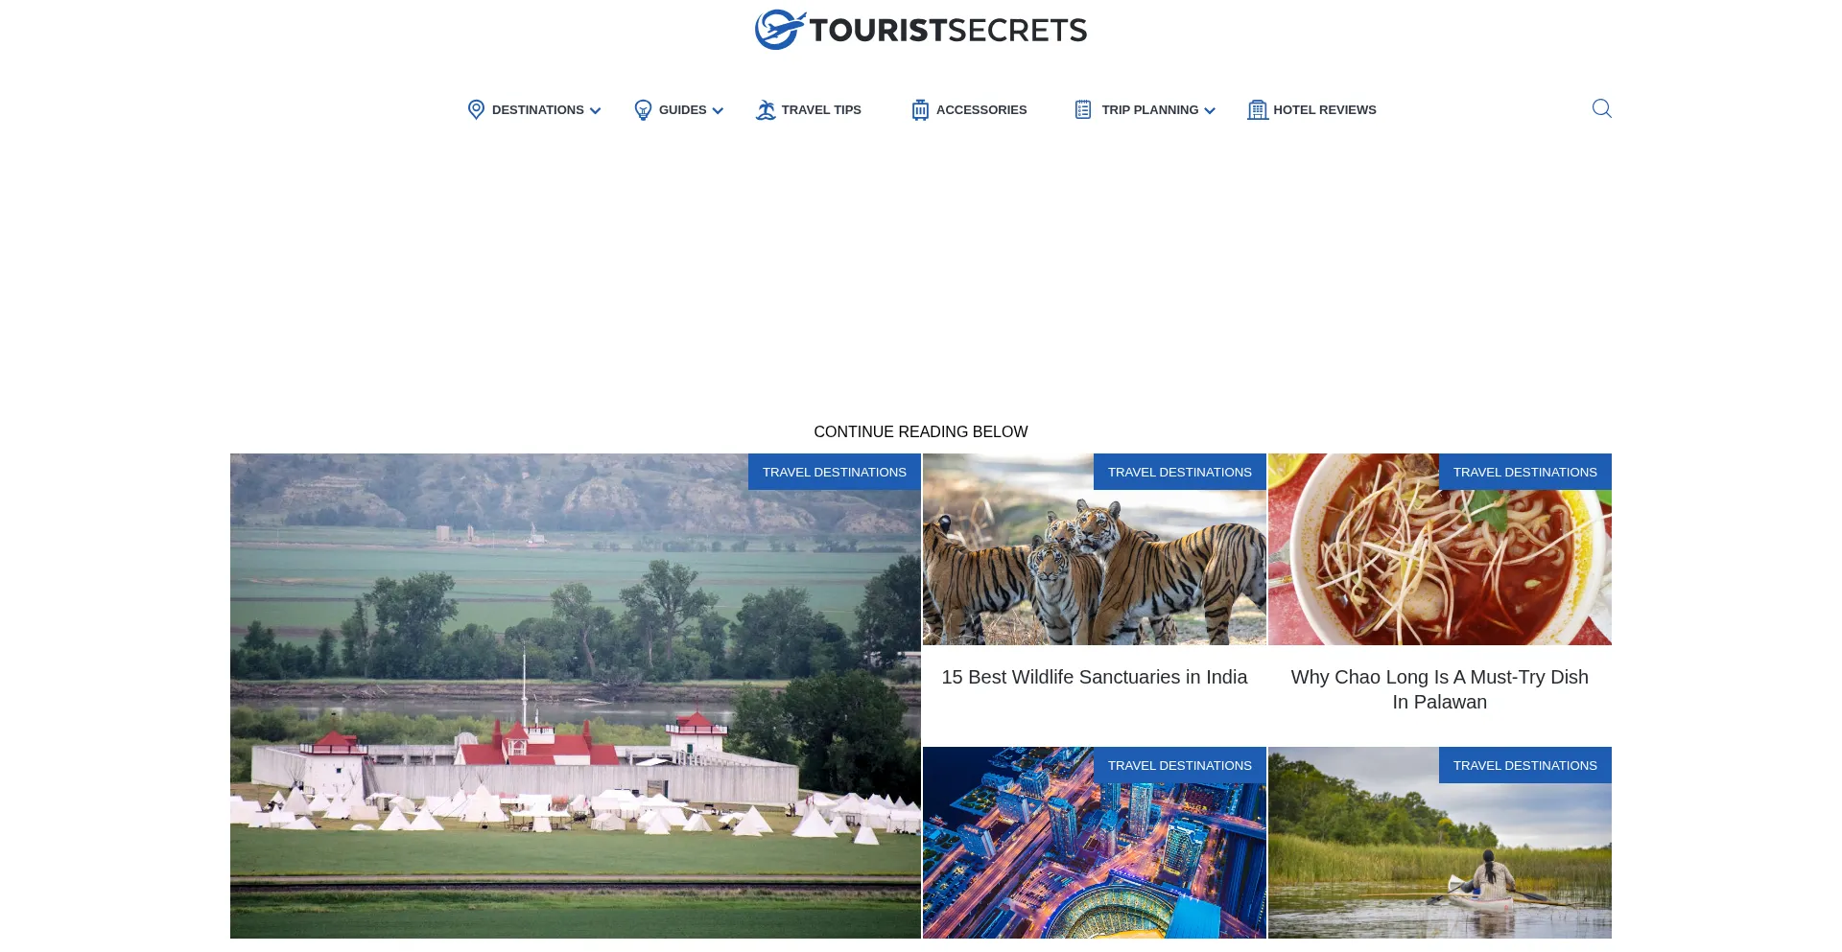The height and width of the screenshot is (952, 1842).
Task: Open 15 Best Wildlife Sanctuaries in India article
Action: coord(1095,677)
